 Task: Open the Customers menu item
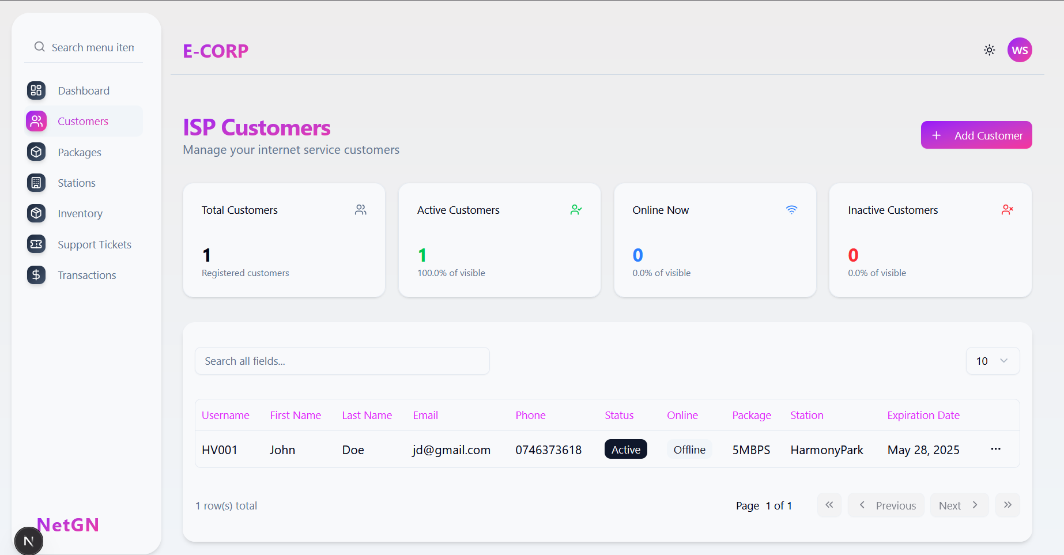click(x=83, y=121)
